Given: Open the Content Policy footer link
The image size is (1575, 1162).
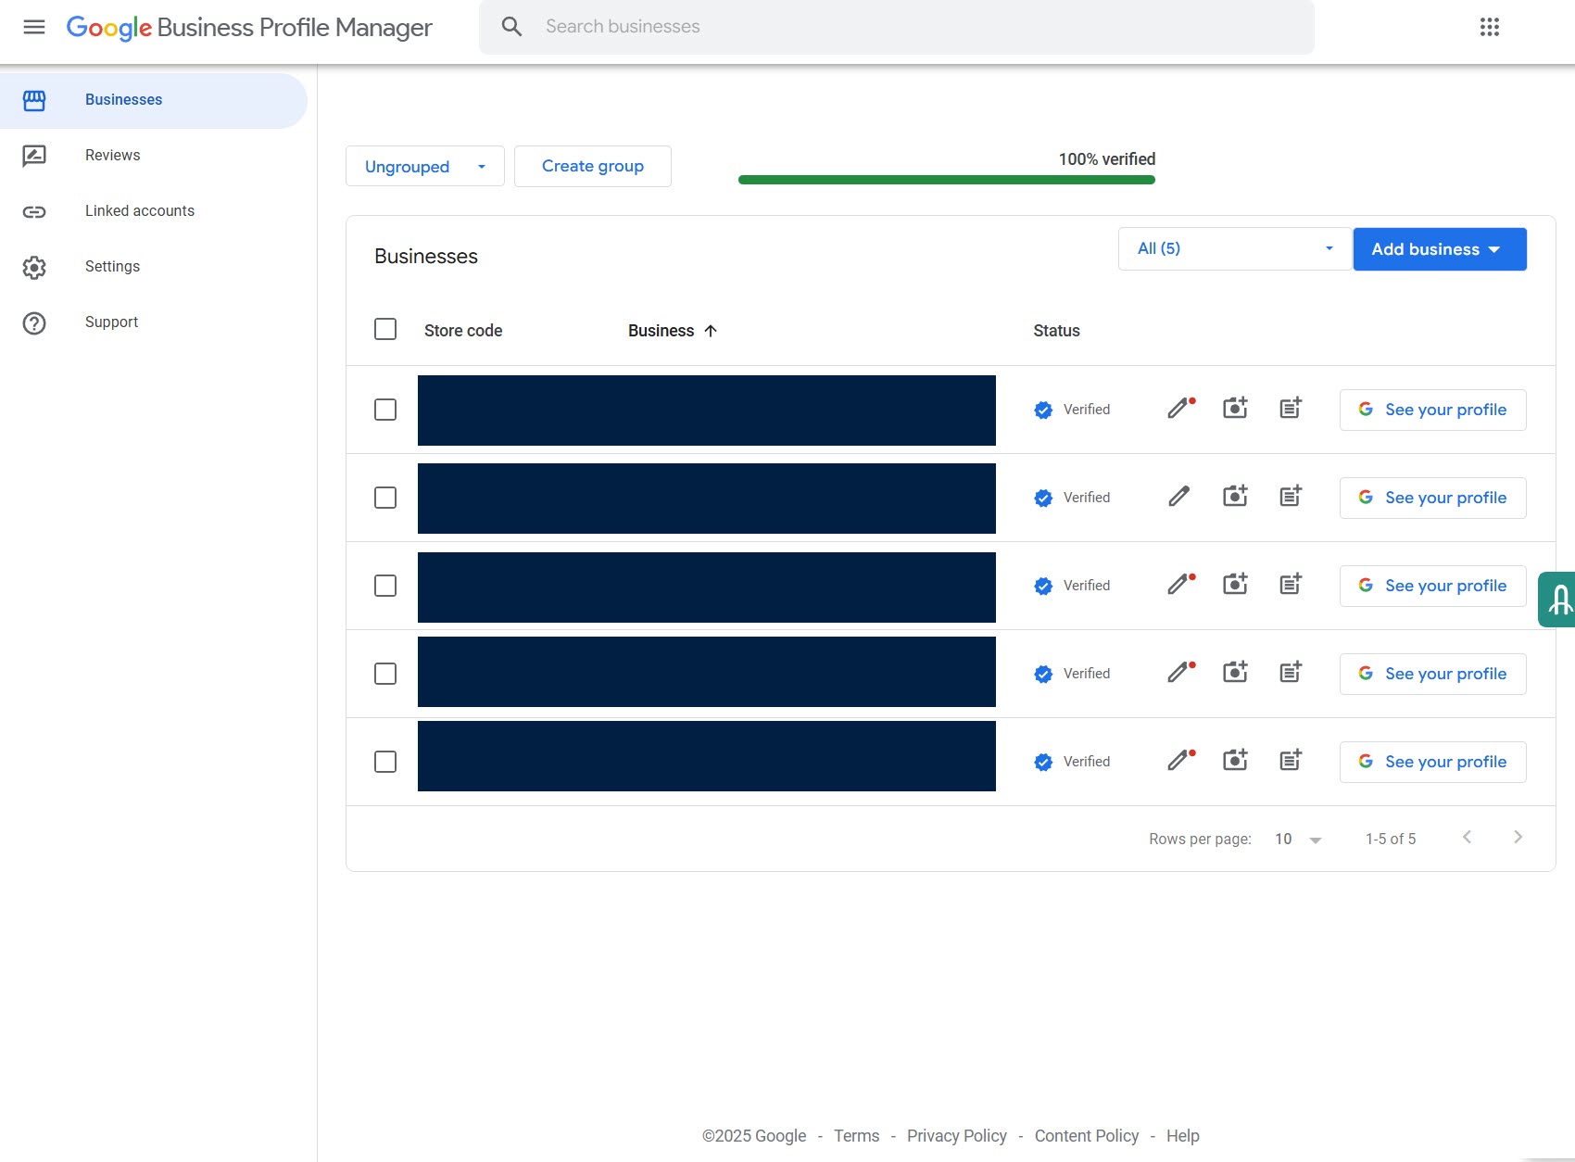Looking at the screenshot, I should 1087,1136.
